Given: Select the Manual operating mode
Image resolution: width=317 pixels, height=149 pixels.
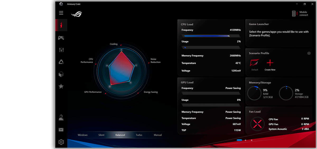Looking at the screenshot, I should (158, 135).
